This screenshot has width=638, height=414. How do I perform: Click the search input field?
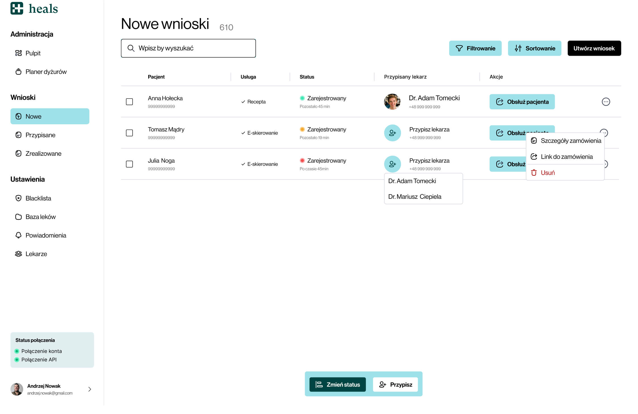188,48
